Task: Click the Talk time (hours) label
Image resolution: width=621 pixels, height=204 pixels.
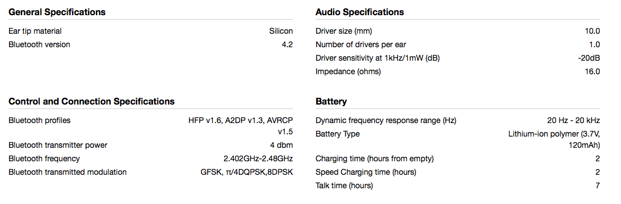Action: (x=344, y=185)
